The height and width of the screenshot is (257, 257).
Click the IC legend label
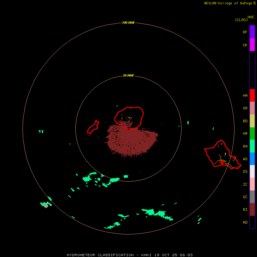click(x=245, y=184)
